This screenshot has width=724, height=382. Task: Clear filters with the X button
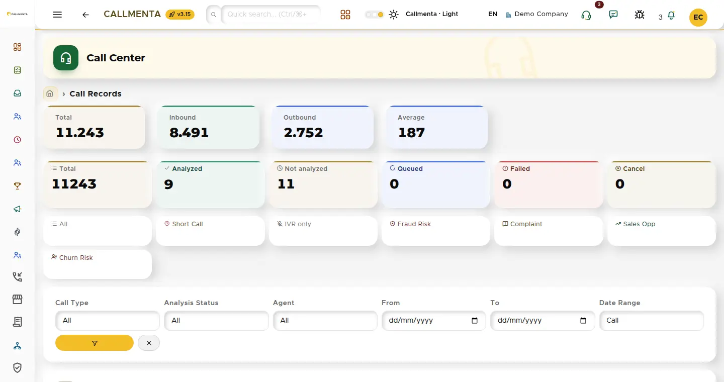(x=149, y=343)
